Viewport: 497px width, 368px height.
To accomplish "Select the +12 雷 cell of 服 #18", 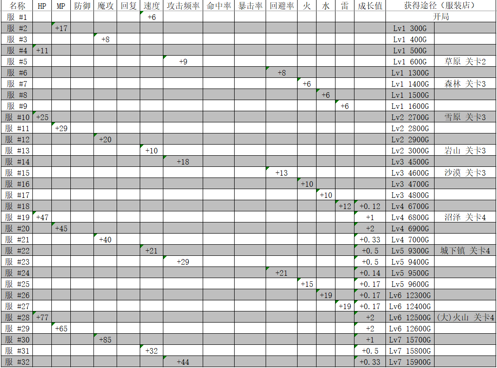I will (x=345, y=206).
